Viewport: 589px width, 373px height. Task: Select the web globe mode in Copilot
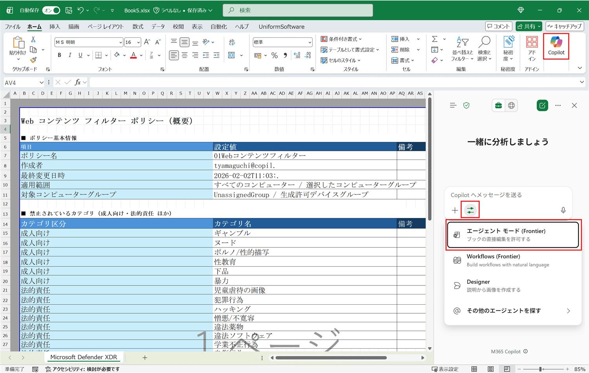(x=511, y=105)
